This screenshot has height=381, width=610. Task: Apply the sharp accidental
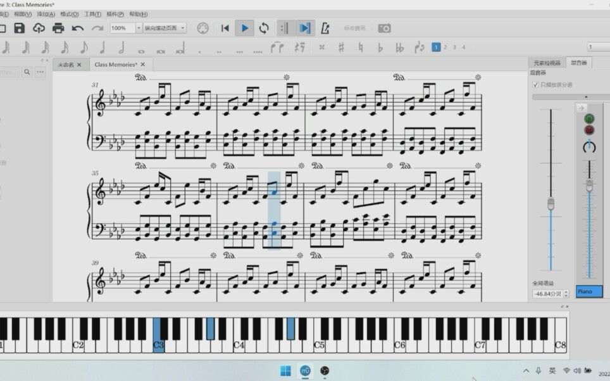[x=341, y=47]
